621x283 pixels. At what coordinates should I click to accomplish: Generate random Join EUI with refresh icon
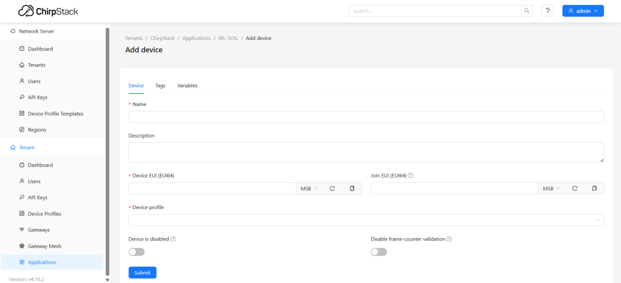574,188
